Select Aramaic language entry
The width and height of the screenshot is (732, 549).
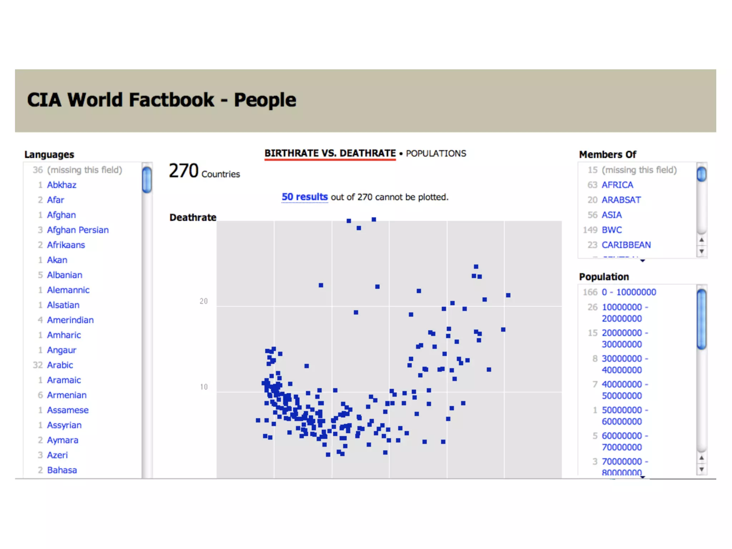64,380
